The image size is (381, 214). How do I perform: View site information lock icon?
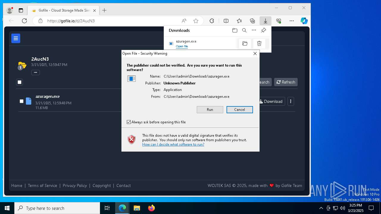point(40,21)
